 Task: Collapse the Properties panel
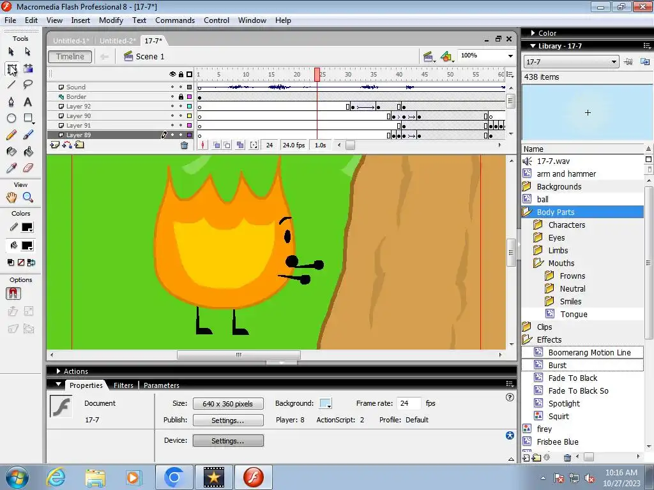[x=58, y=385]
